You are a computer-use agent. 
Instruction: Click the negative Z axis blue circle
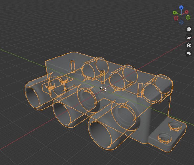pyautogui.click(x=181, y=22)
